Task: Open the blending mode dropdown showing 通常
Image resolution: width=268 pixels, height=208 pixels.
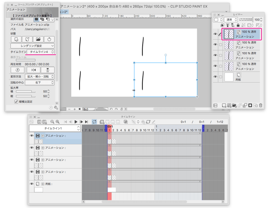Action: click(230, 20)
